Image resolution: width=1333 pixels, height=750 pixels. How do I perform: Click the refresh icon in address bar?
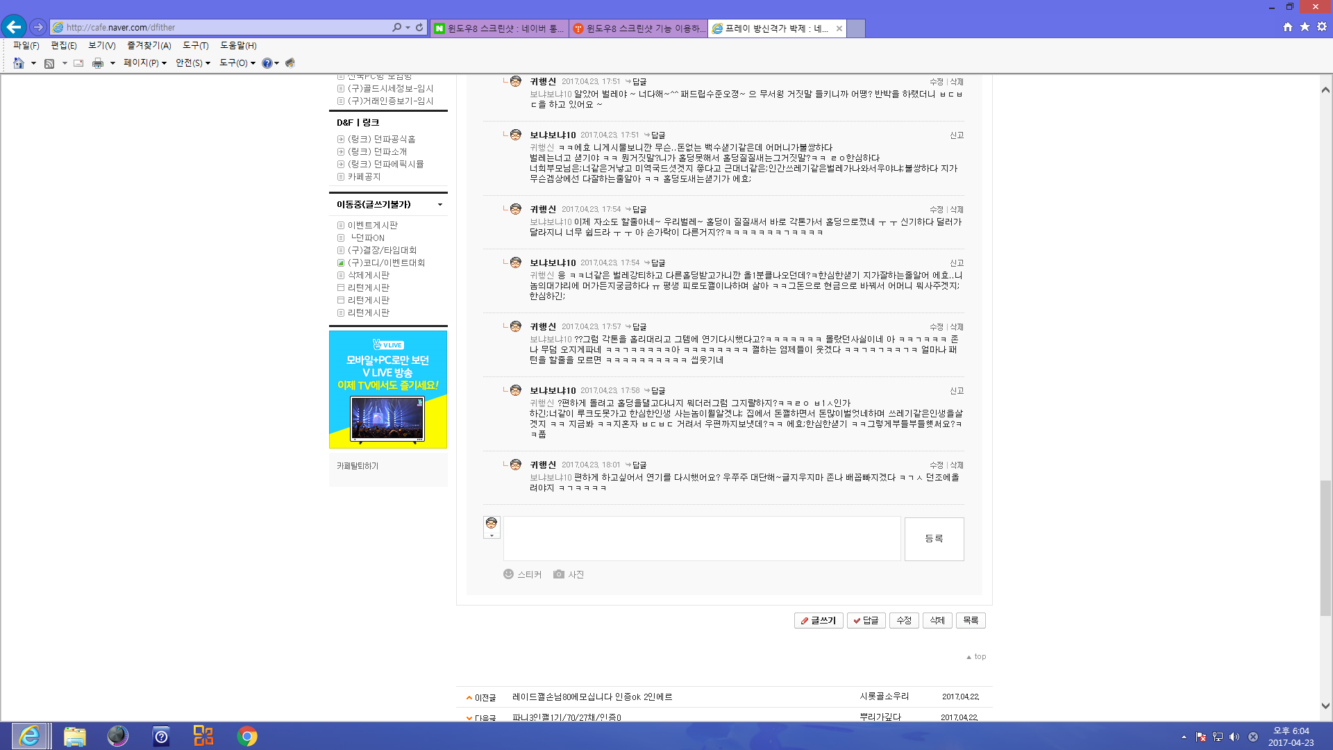(x=419, y=27)
